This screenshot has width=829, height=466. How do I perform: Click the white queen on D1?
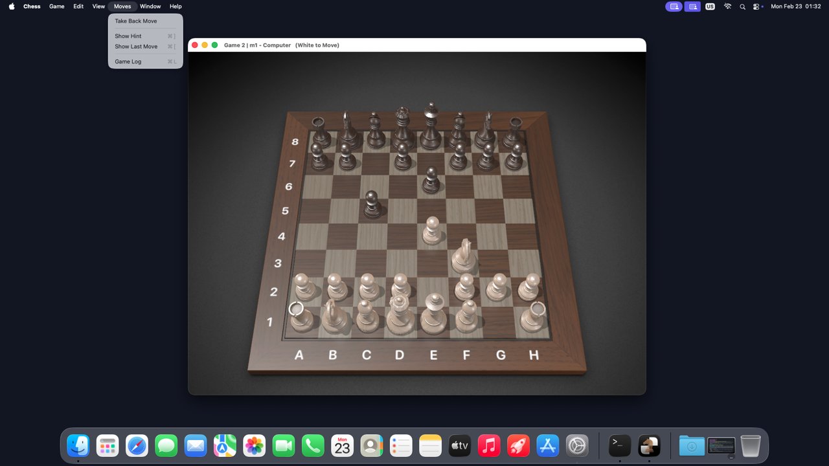[400, 317]
